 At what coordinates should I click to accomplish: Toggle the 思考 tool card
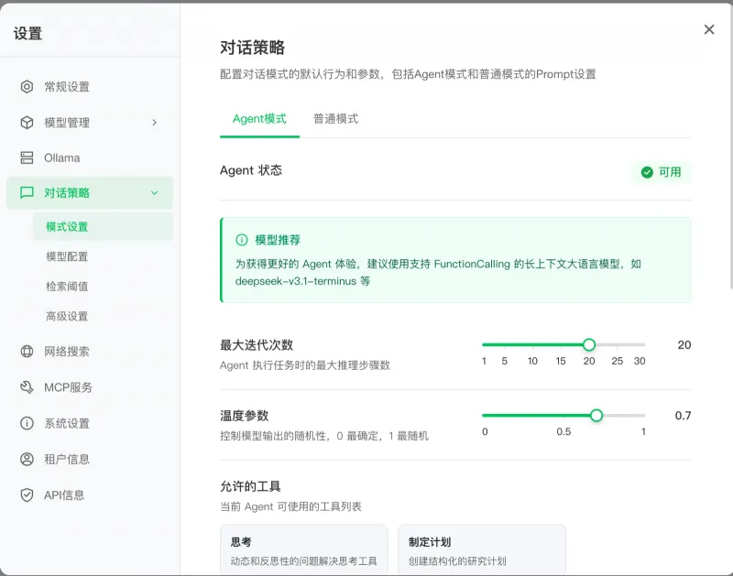pyautogui.click(x=303, y=548)
